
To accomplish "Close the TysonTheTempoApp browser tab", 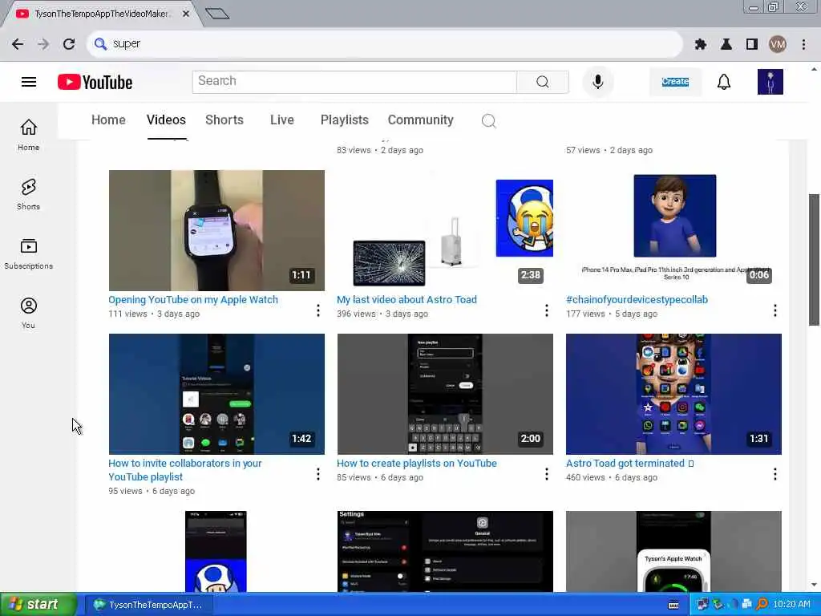I will (186, 14).
